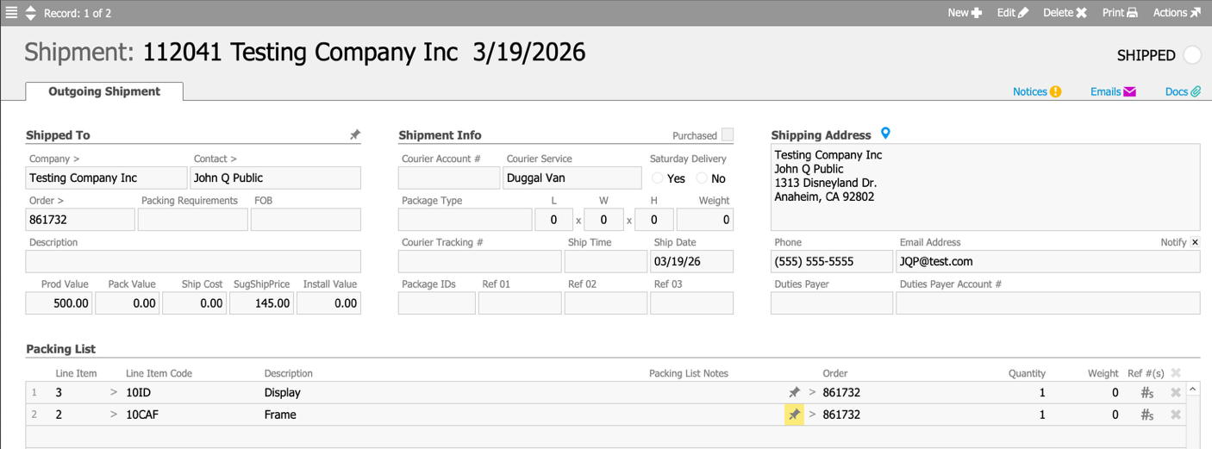Click the Courier Tracking # field
The height and width of the screenshot is (449, 1212).
point(479,261)
